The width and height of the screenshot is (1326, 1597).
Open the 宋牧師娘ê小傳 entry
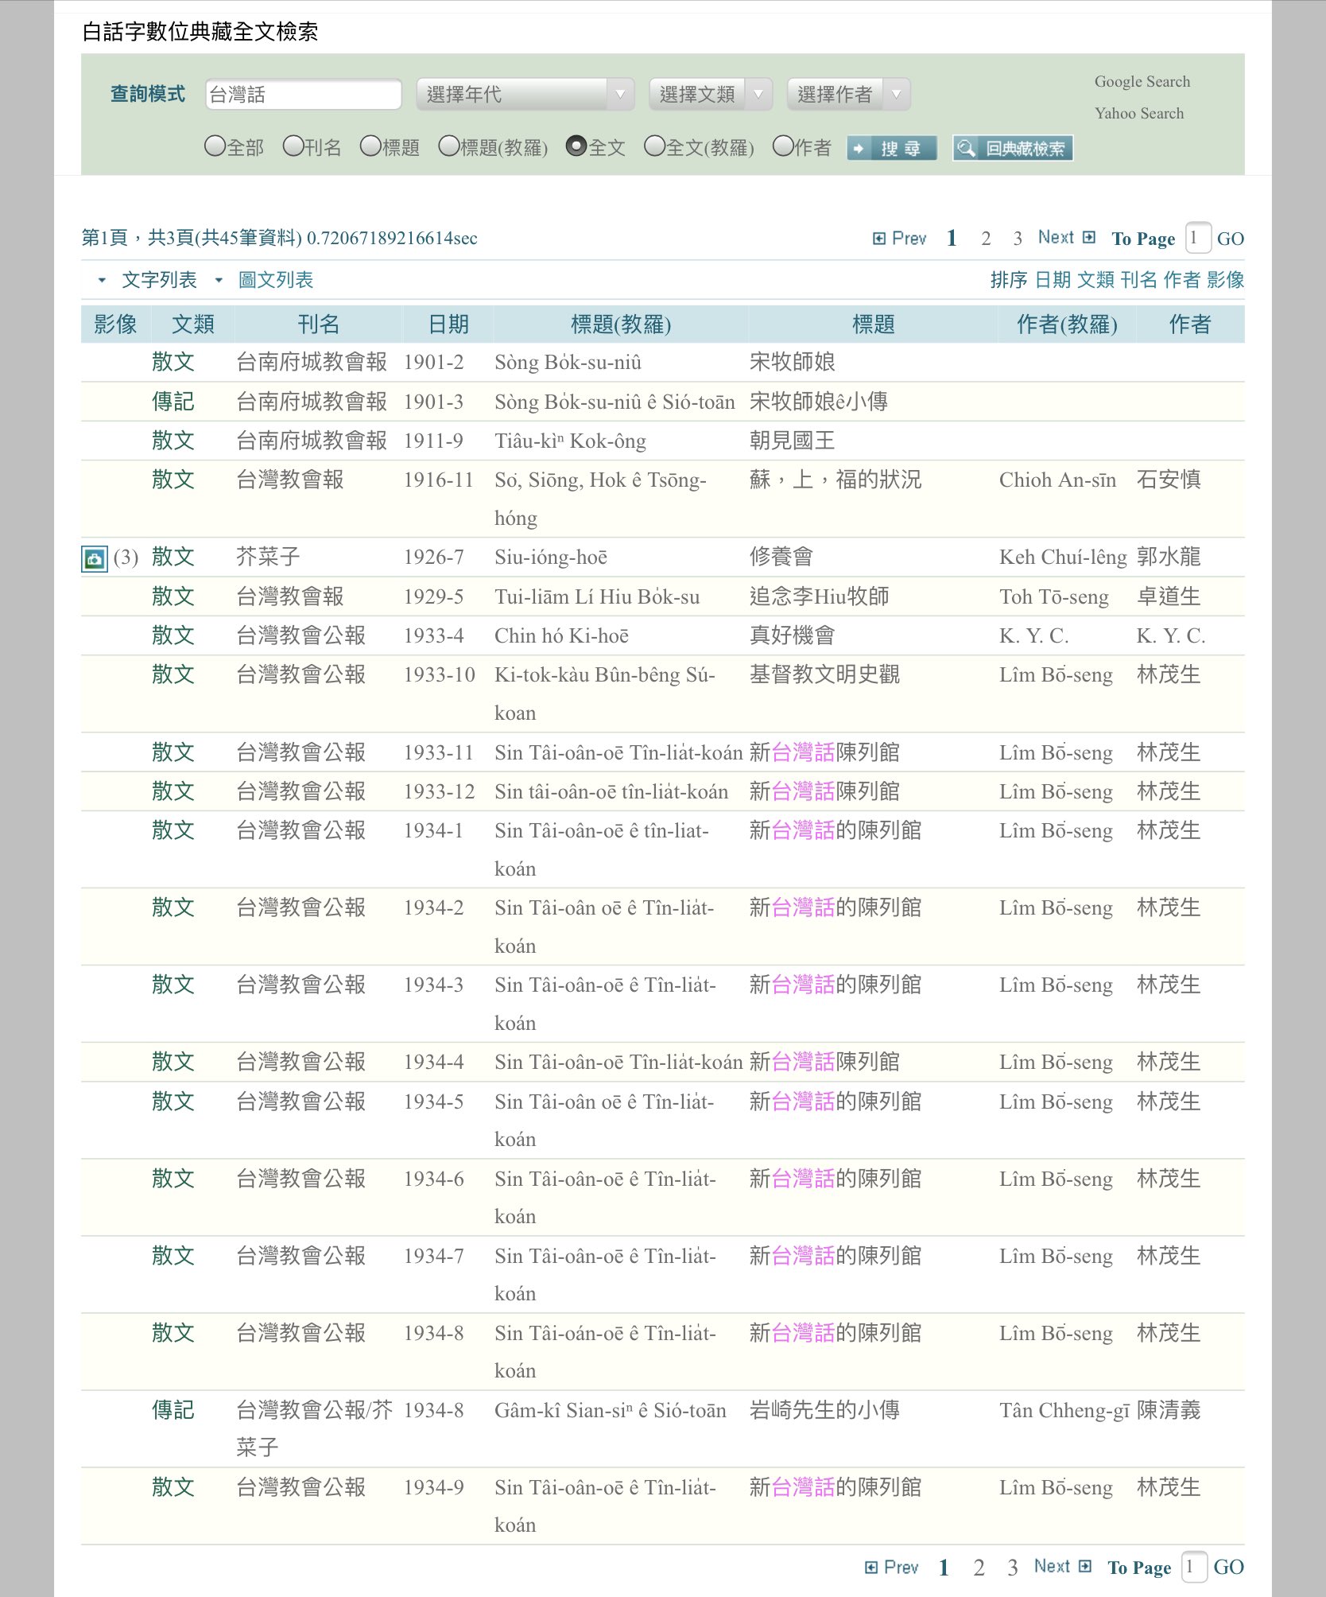[x=818, y=402]
